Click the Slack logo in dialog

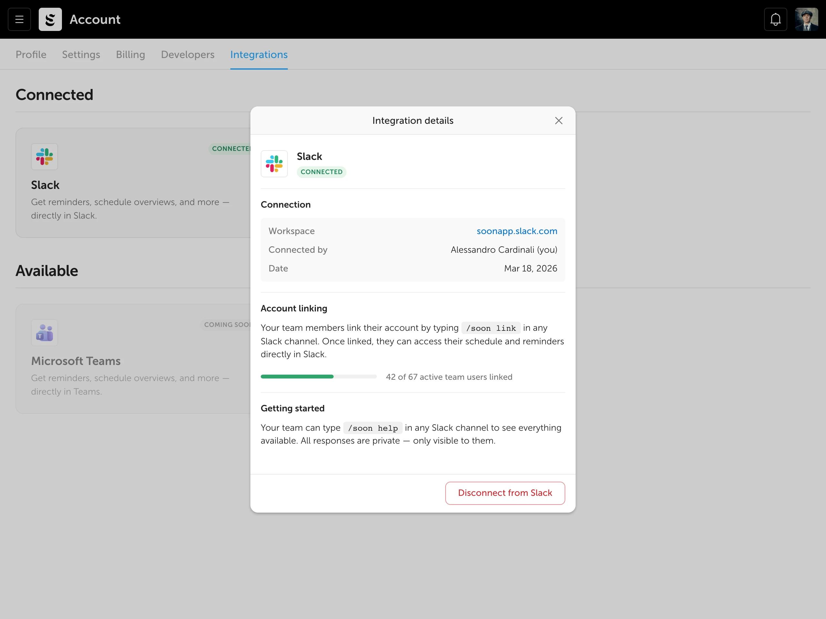point(274,164)
